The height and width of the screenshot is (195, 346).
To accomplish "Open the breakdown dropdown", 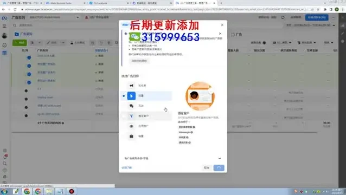I will pyautogui.click(x=306, y=43).
